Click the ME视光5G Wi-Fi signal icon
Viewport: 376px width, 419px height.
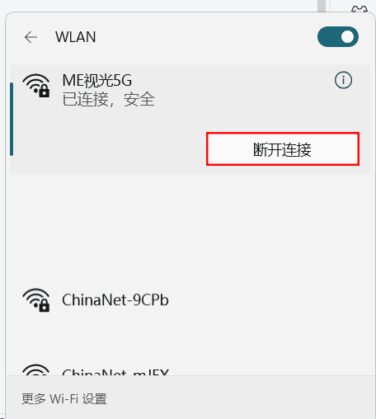pos(36,85)
